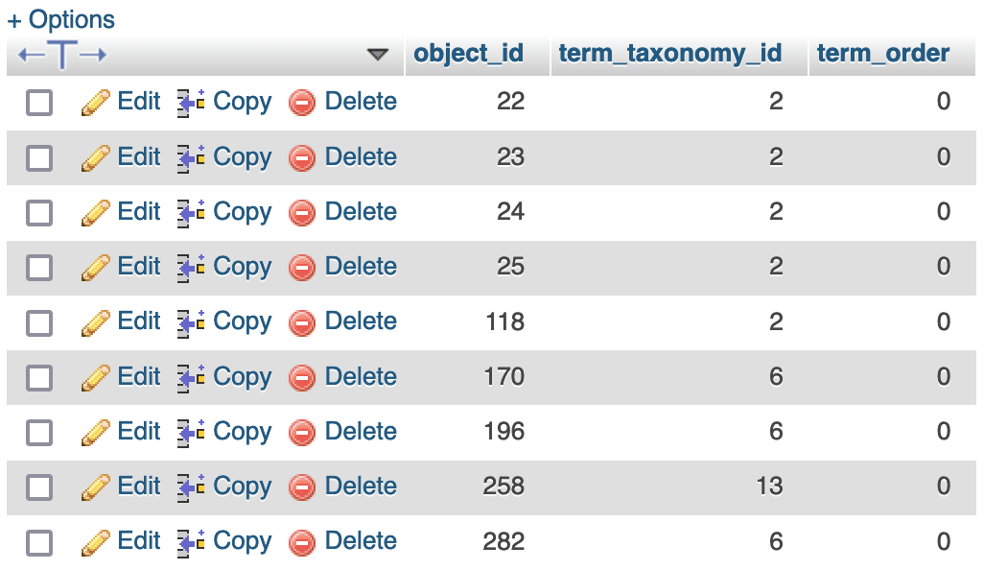Check the checkbox for the object_id 22 row

click(38, 101)
